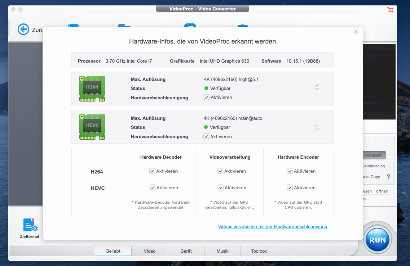This screenshot has width=410, height=266.
Task: Click the Auto Copy help question mark
Action: click(x=389, y=177)
